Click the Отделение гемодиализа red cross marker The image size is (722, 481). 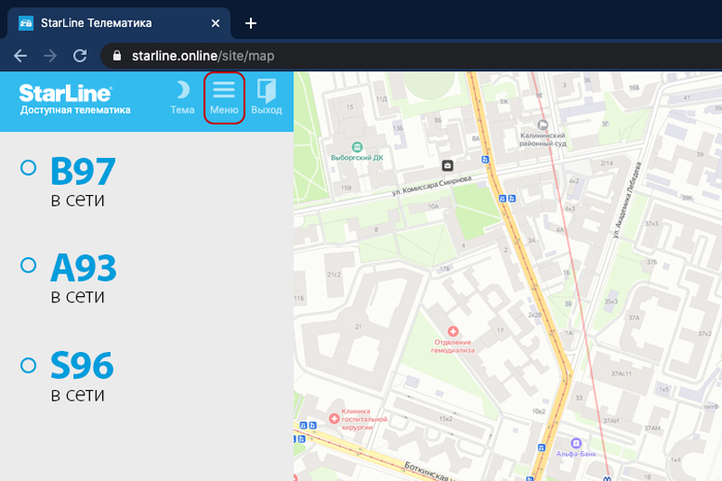click(453, 331)
